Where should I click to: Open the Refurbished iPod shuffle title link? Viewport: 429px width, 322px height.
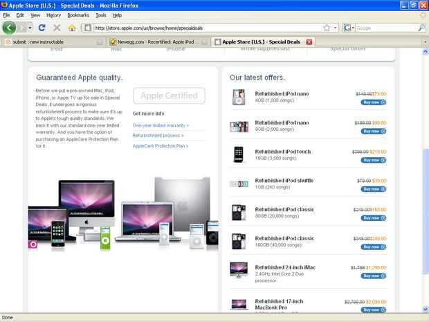[284, 181]
